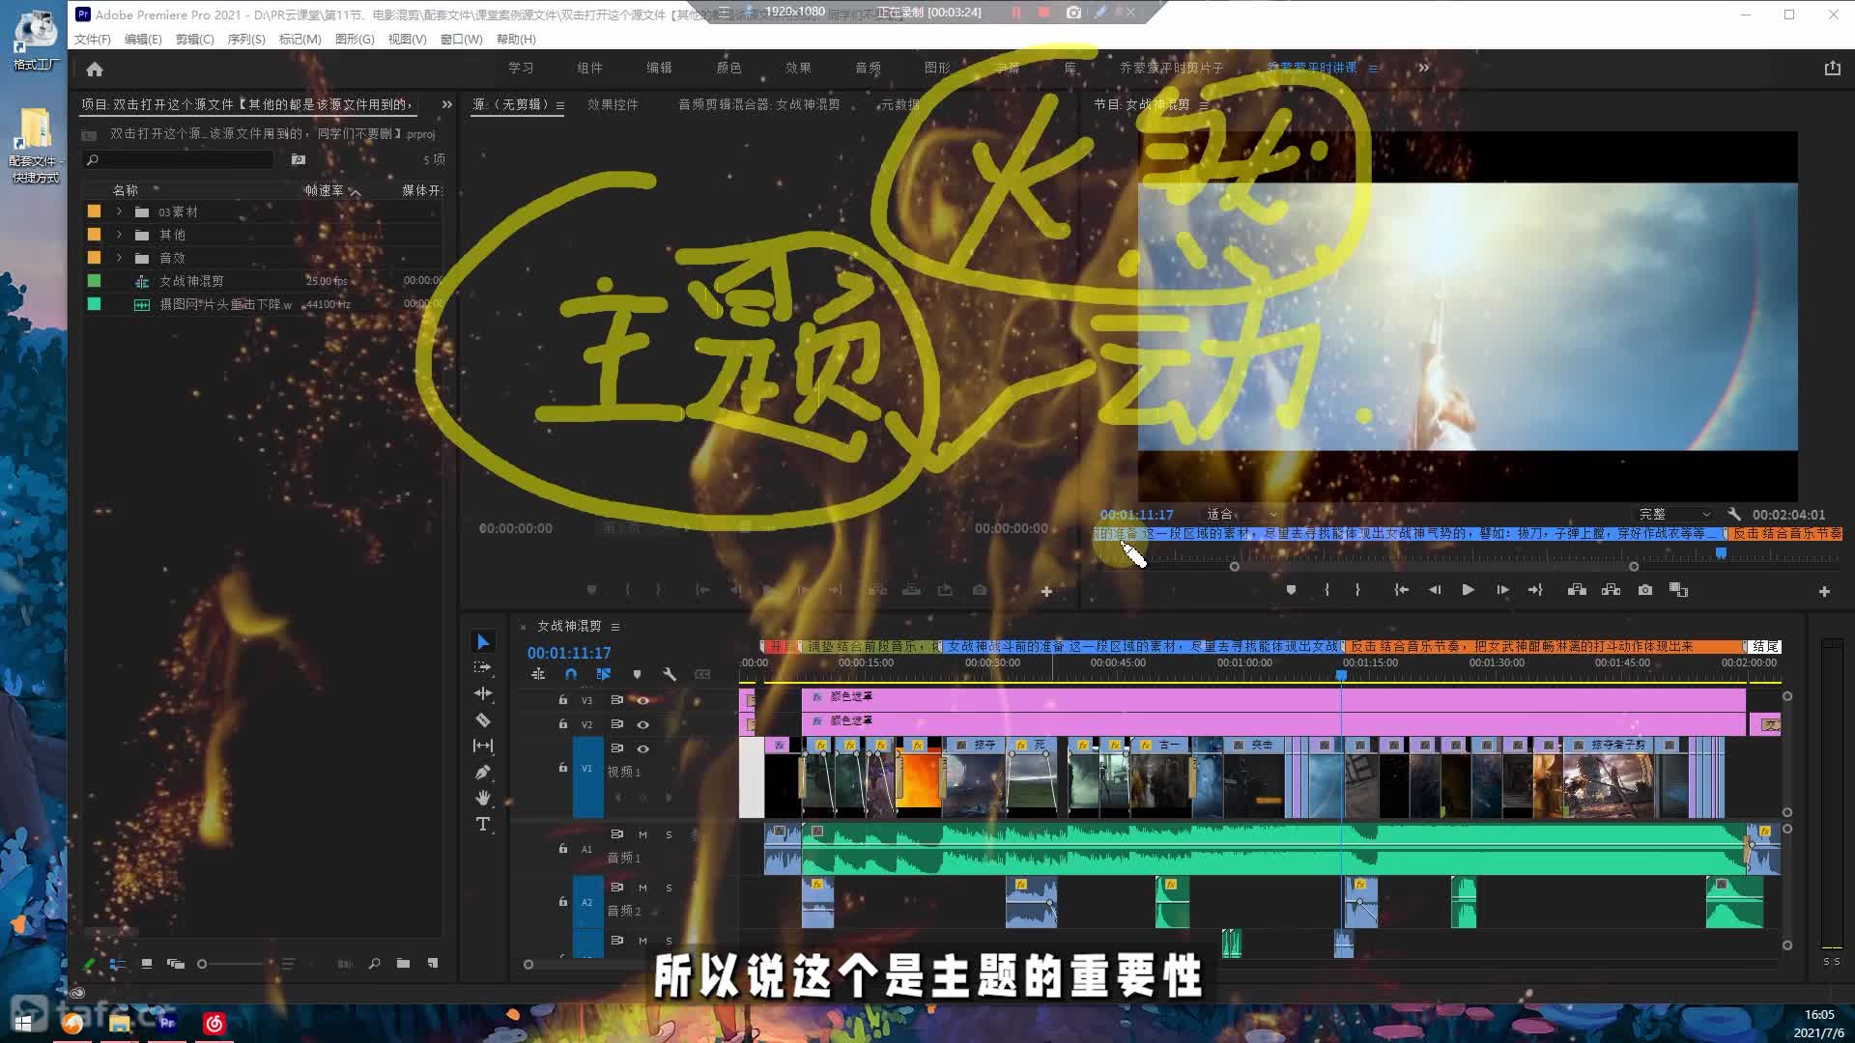Viewport: 1855px width, 1043px height.
Task: Click the nest-sequences insert icon in timeline
Action: [x=538, y=674]
